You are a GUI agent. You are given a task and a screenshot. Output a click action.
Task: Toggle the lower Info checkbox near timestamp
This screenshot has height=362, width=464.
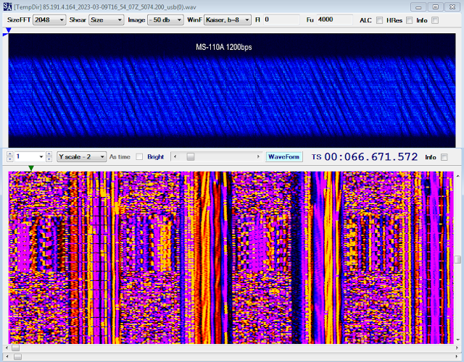[x=444, y=157]
